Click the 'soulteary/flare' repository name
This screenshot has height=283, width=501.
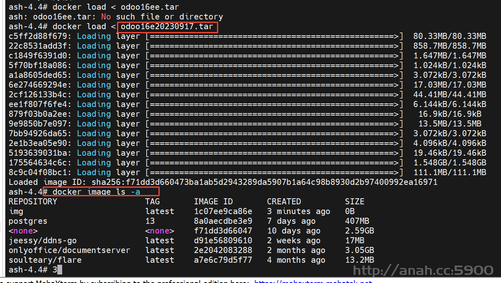click(45, 260)
